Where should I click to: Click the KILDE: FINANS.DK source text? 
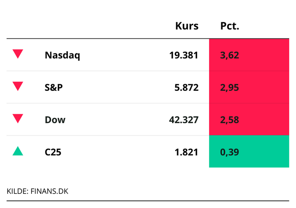pyautogui.click(x=37, y=191)
